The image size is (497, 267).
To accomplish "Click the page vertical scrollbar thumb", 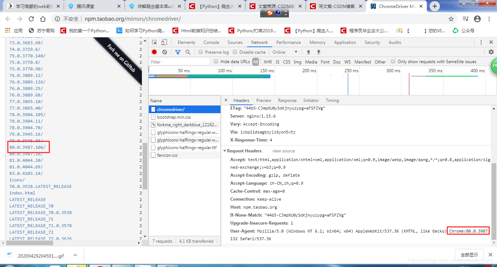I will click(x=145, y=166).
